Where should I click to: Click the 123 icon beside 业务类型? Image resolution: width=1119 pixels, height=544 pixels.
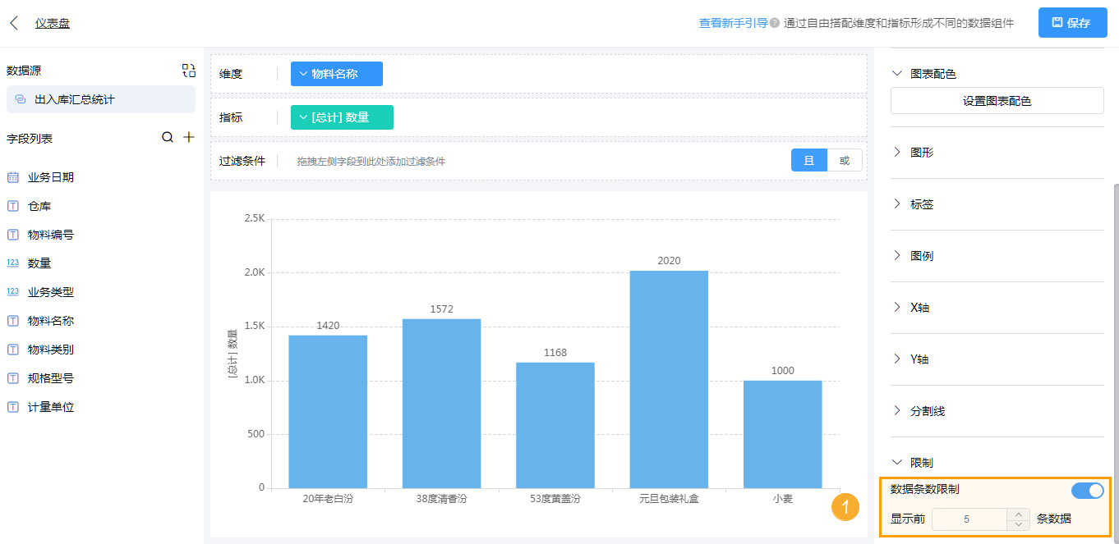pos(13,291)
